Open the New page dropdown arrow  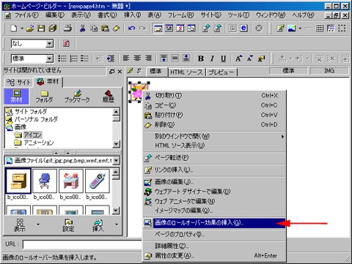(x=22, y=29)
